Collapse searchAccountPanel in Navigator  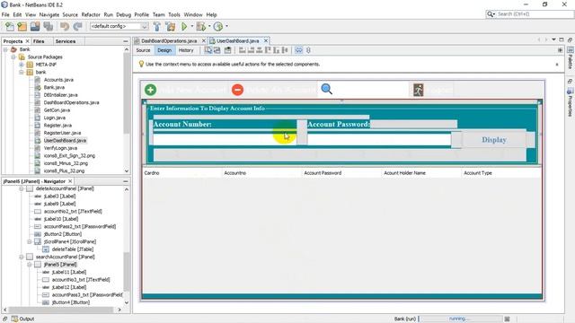click(22, 258)
